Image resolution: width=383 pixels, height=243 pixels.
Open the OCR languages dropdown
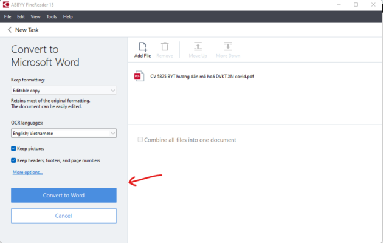click(63, 133)
